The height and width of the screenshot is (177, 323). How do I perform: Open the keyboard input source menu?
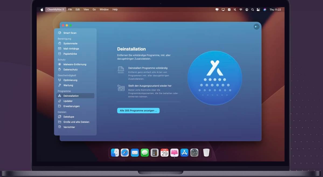point(229,9)
